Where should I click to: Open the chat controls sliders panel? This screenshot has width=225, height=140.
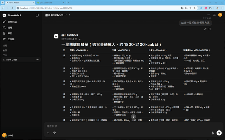(x=214, y=15)
